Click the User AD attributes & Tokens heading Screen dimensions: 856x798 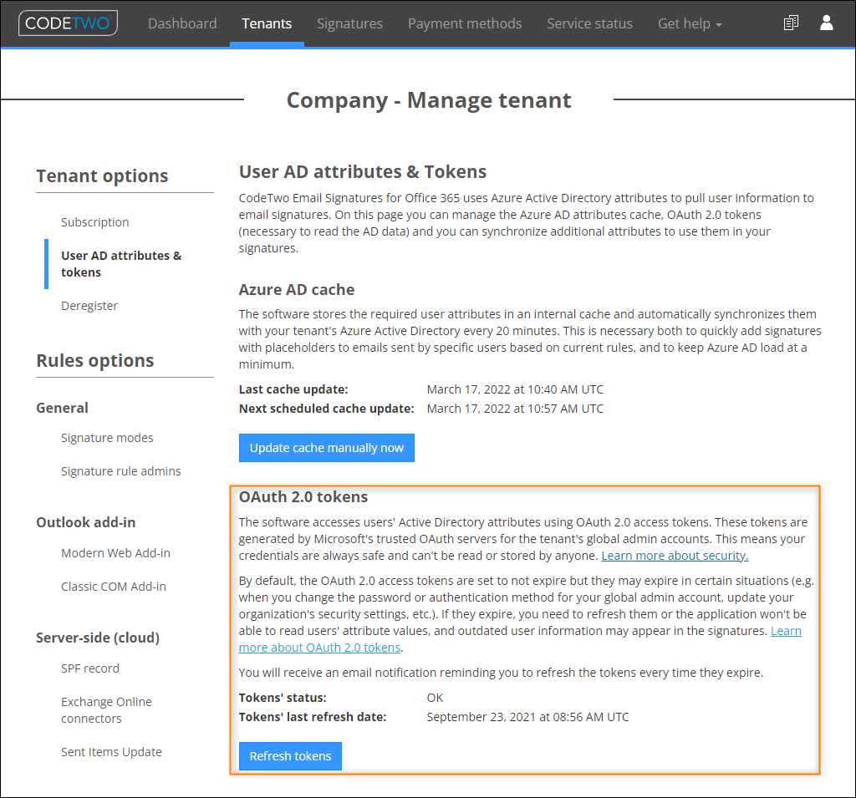click(363, 171)
